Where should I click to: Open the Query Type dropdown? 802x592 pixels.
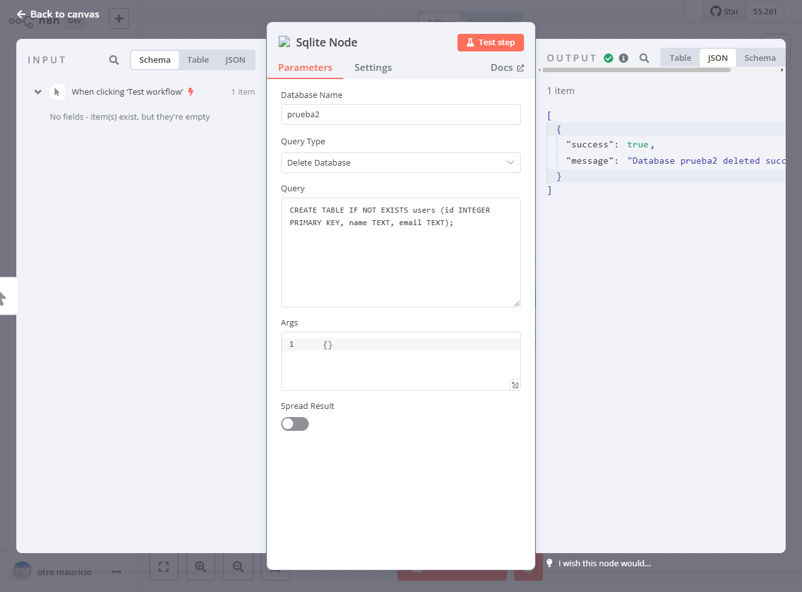400,162
